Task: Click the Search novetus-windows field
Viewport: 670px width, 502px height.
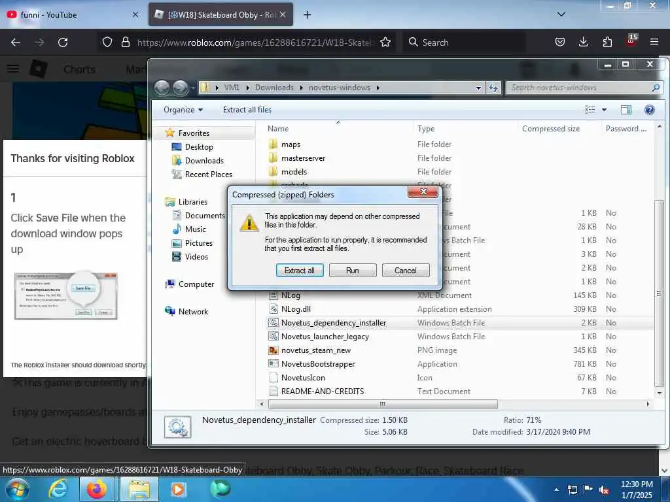Action: (x=584, y=88)
